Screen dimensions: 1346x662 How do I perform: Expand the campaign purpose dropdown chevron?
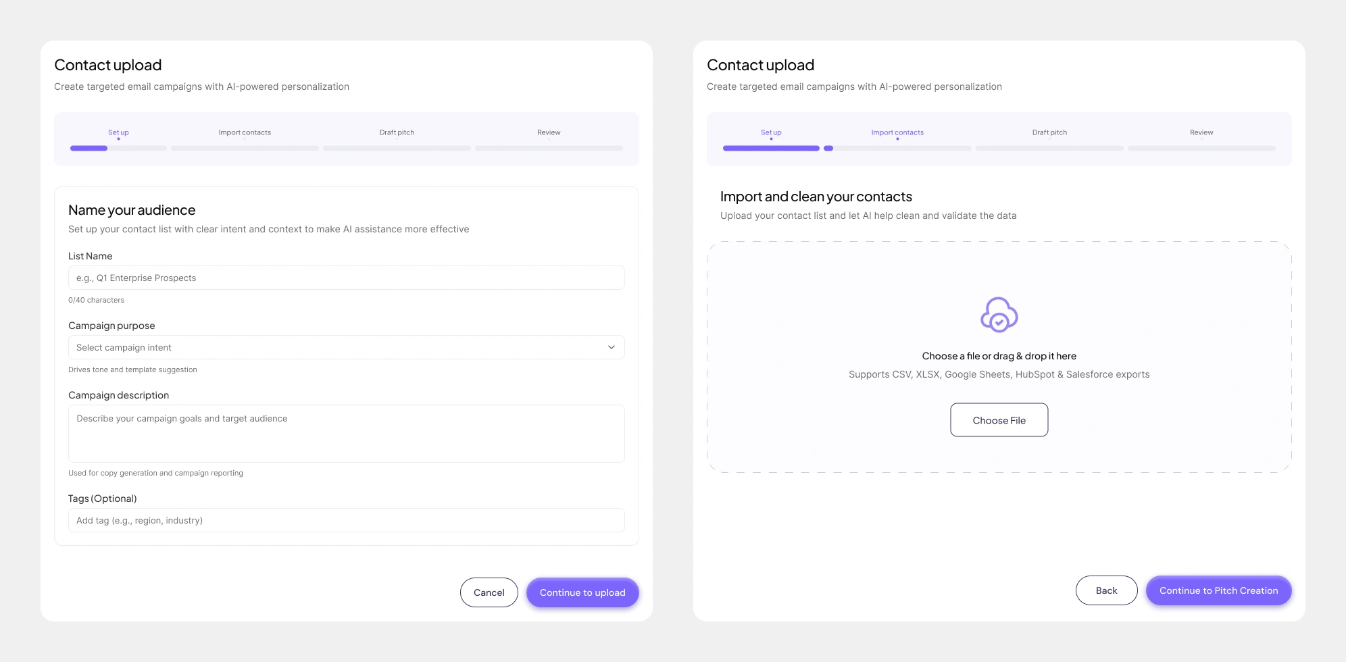point(611,347)
